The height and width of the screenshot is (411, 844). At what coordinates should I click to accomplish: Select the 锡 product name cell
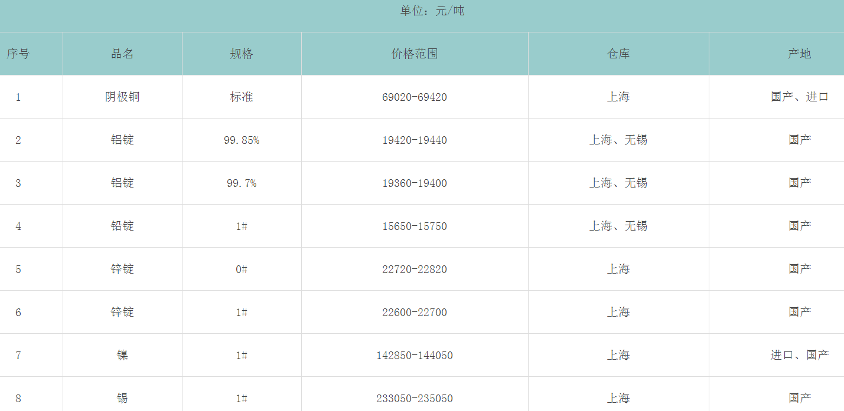(x=122, y=398)
